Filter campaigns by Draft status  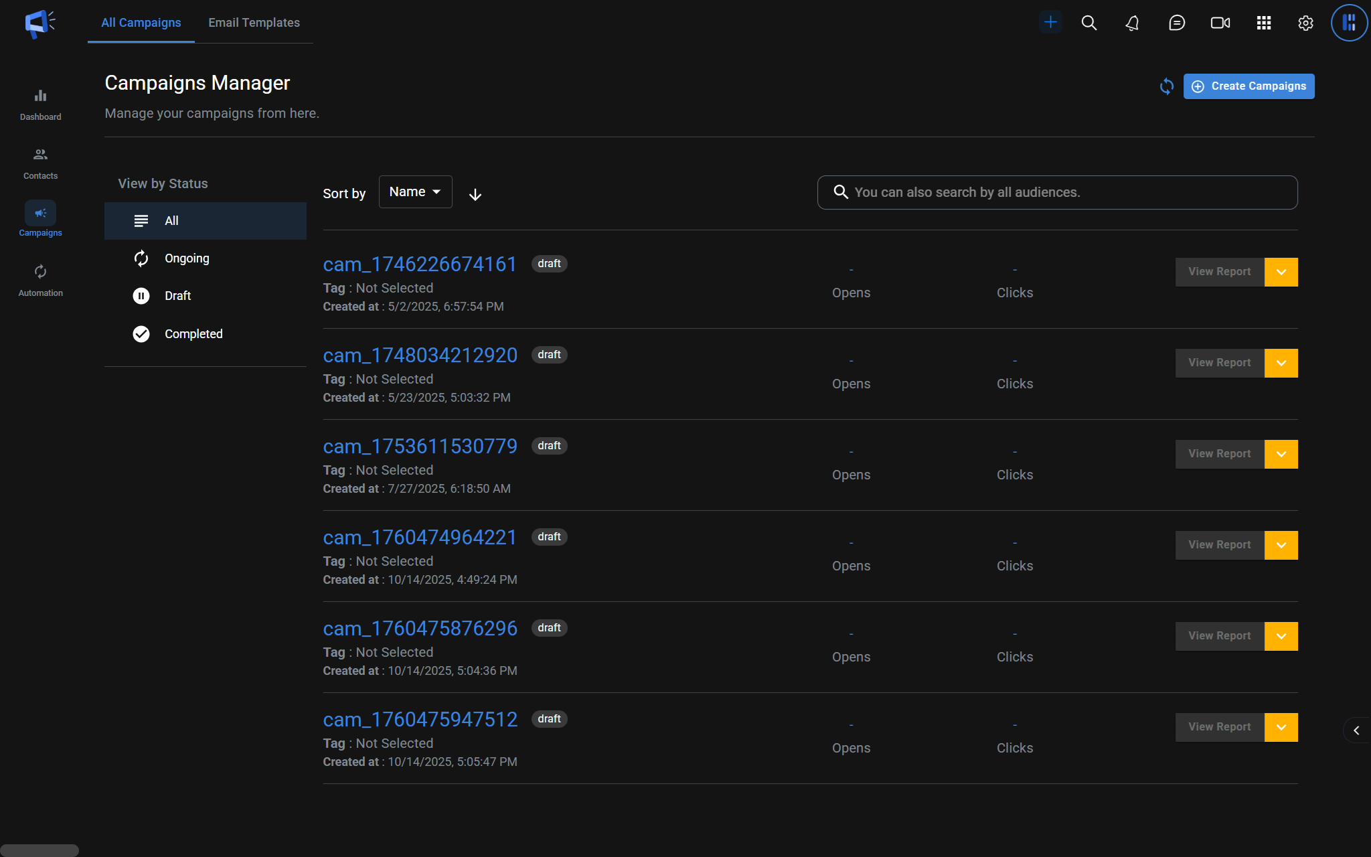[x=178, y=296]
